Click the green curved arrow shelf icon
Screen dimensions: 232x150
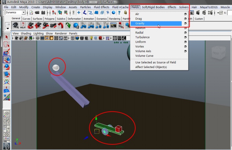pyautogui.click(x=68, y=25)
